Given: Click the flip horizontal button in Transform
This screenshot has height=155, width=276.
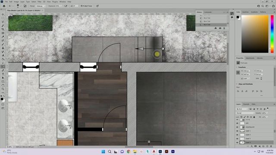Looking at the screenshot, I should pos(257,78).
